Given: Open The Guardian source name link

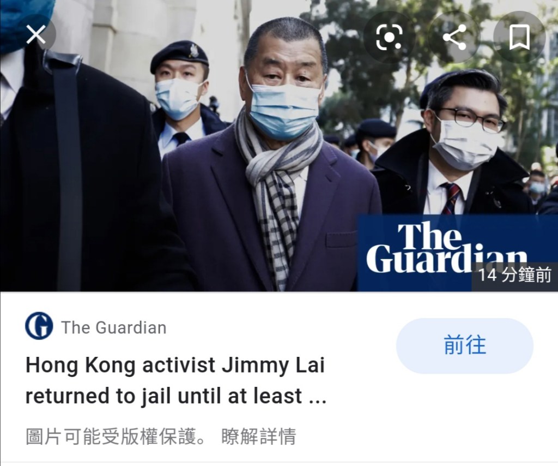Looking at the screenshot, I should click(x=114, y=327).
